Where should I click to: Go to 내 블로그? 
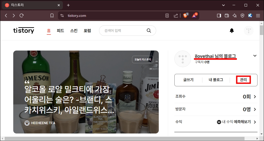click(x=216, y=80)
